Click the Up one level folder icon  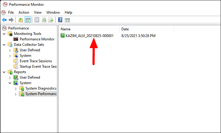click(20, 20)
